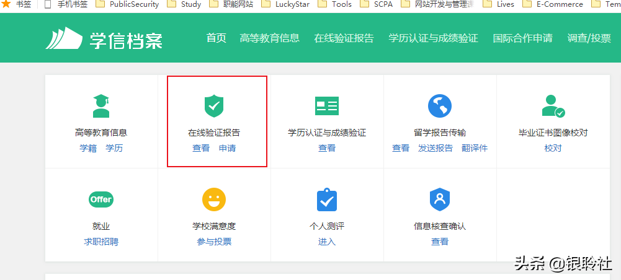Click the 毕业证书图像校对 person-check icon
Viewport: 621px width, 280px height.
(x=553, y=106)
